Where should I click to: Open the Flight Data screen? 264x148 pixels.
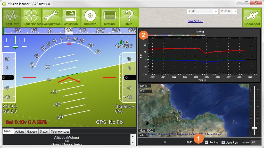click(x=12, y=17)
